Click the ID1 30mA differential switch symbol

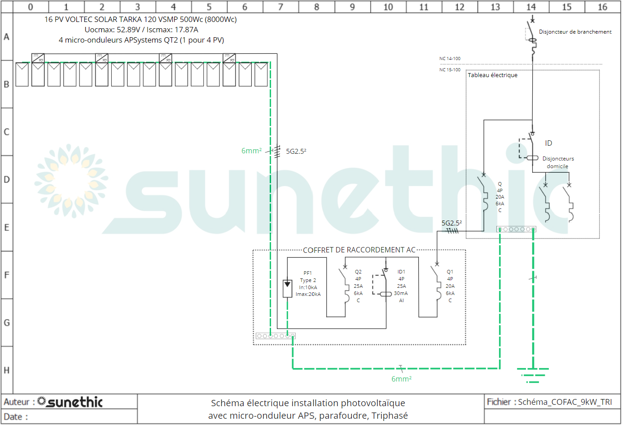tap(385, 285)
